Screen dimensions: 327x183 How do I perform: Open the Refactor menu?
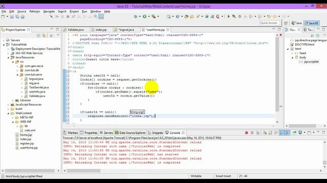pyautogui.click(x=35, y=11)
